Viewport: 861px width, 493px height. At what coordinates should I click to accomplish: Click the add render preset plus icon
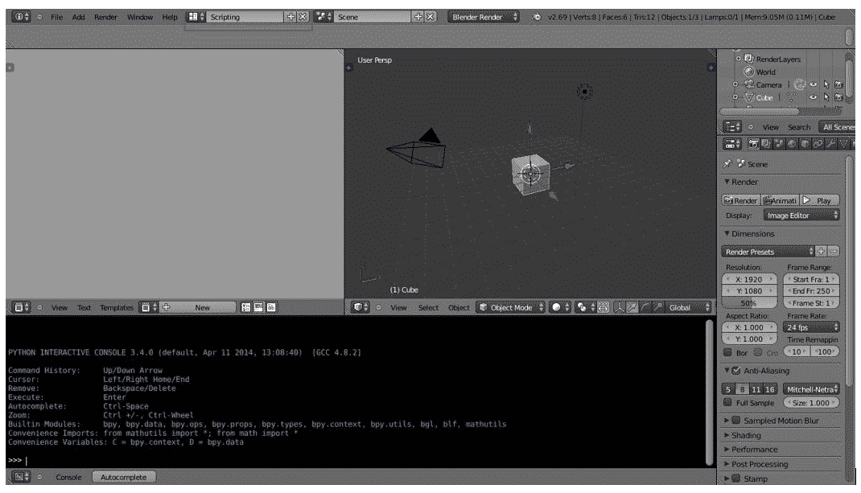click(820, 251)
